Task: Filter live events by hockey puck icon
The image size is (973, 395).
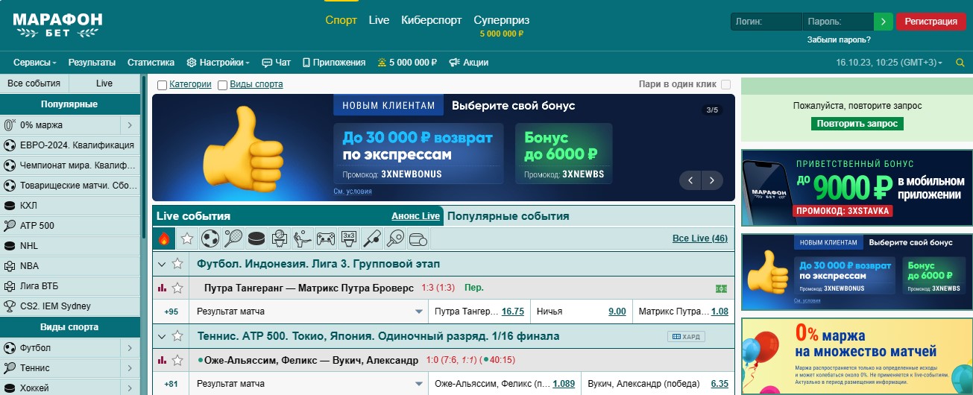Action: click(256, 238)
